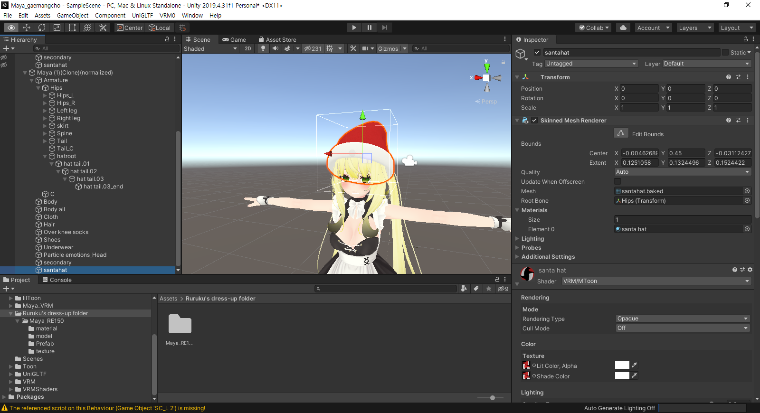
Task: Open Transform component help
Action: click(x=729, y=77)
